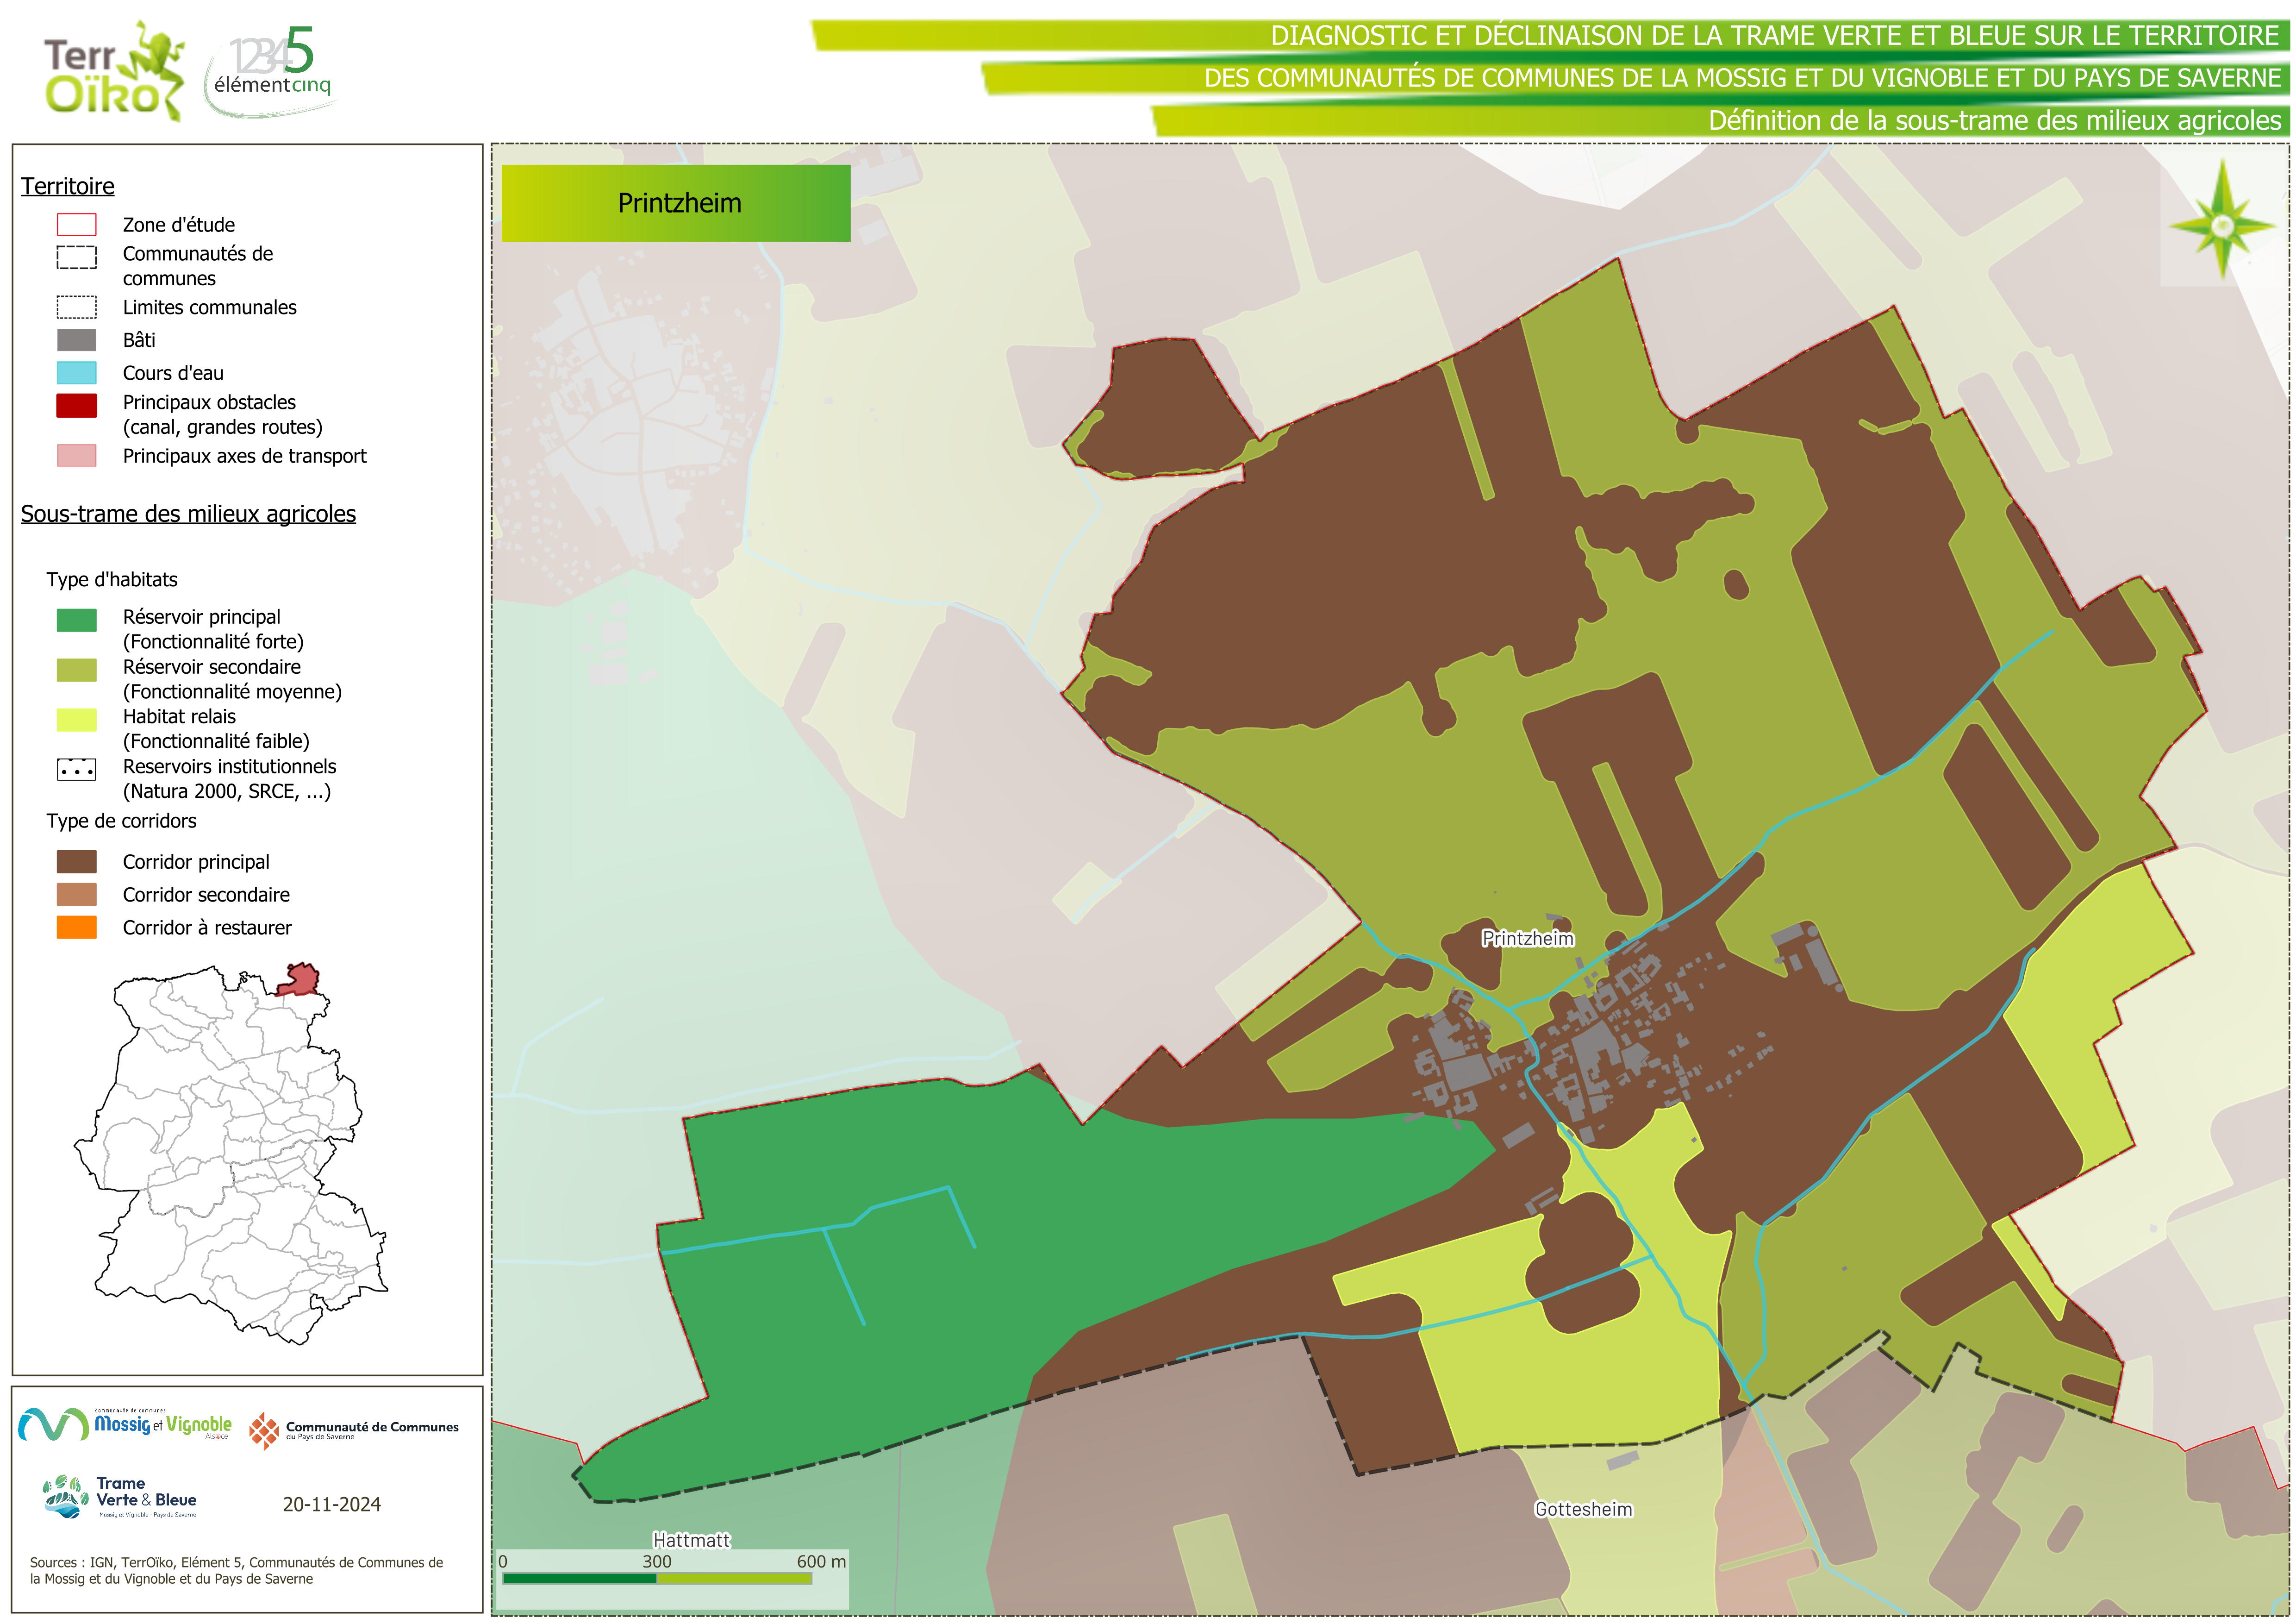Click the Communauté de Communes Saverne logo

coord(354,1430)
